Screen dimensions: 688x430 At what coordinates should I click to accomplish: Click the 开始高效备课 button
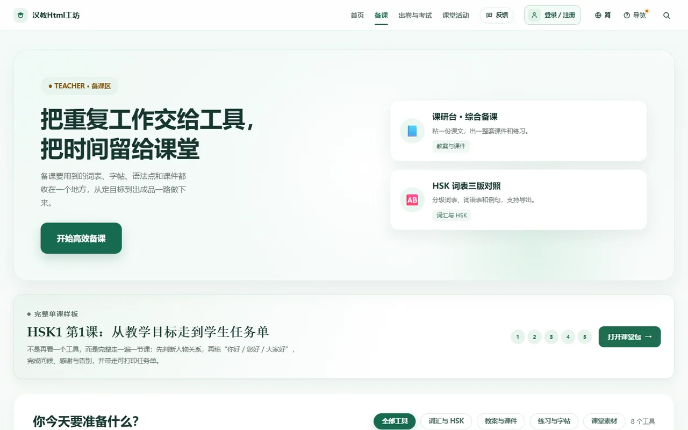pyautogui.click(x=81, y=238)
